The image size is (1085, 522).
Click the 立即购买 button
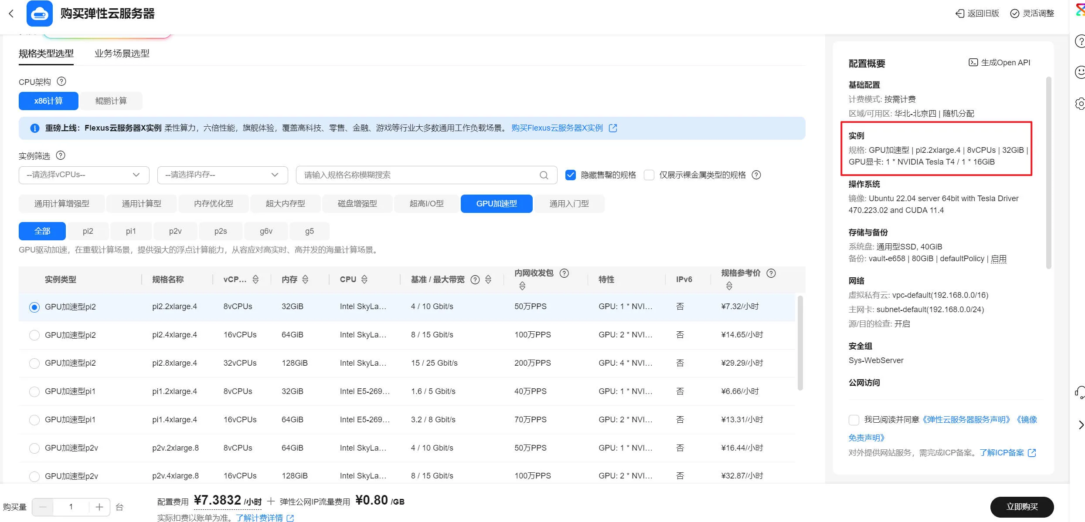(1021, 507)
